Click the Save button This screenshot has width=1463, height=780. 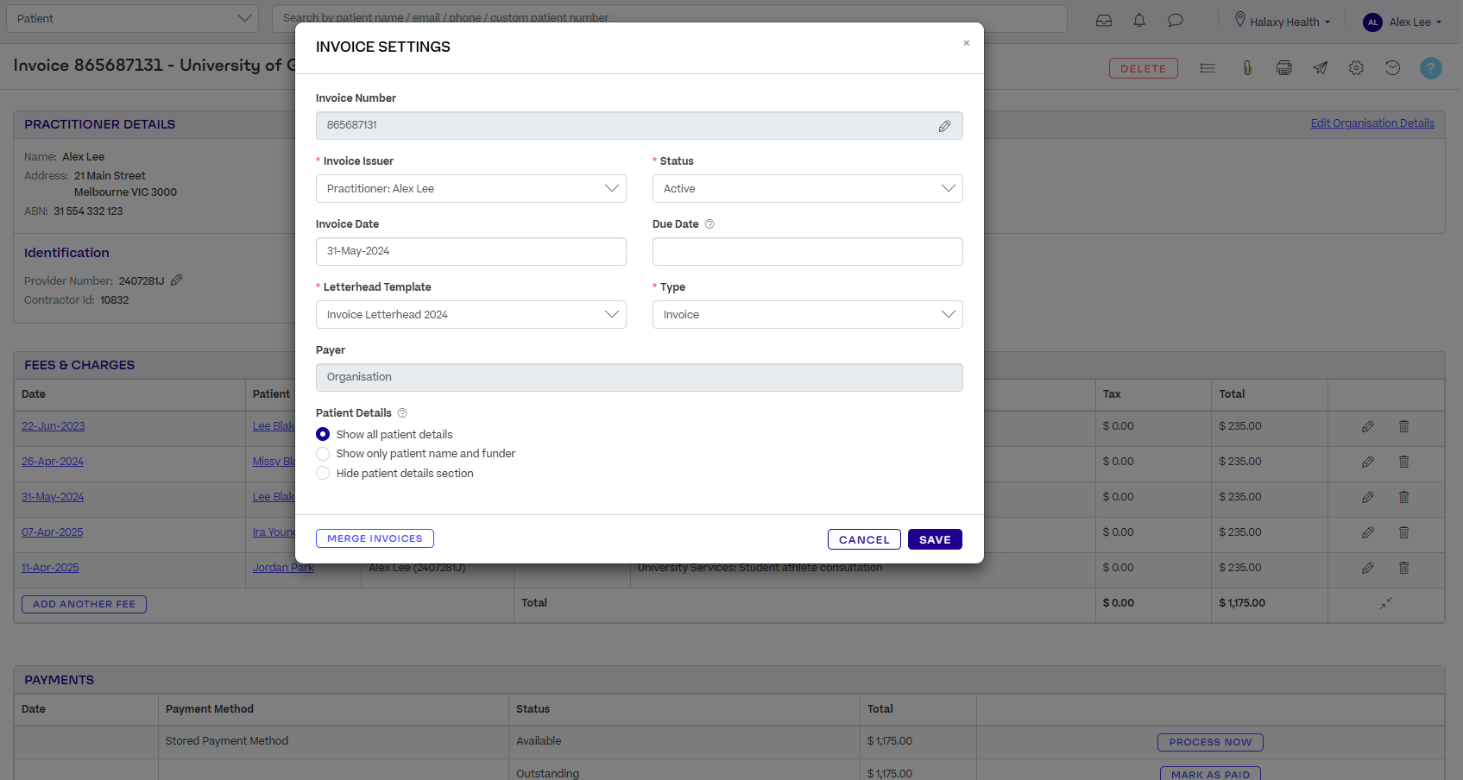(934, 539)
